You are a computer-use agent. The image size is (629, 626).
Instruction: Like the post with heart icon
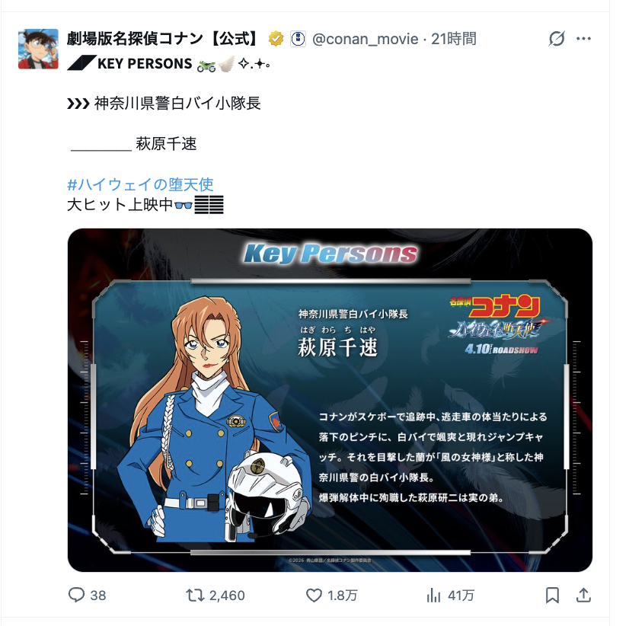314,595
